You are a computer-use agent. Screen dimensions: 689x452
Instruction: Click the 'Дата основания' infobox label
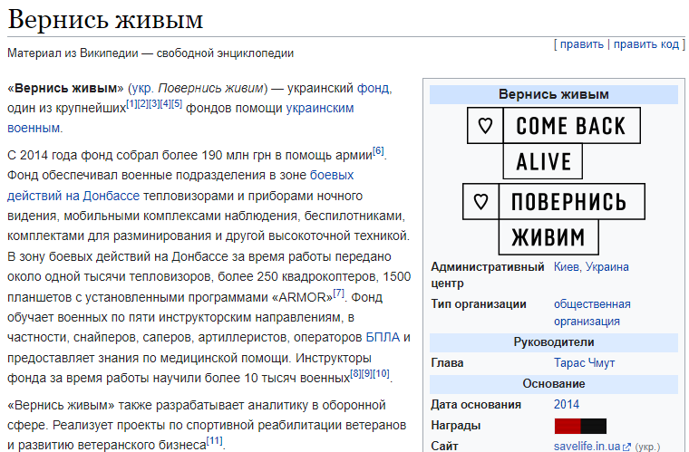pyautogui.click(x=476, y=405)
